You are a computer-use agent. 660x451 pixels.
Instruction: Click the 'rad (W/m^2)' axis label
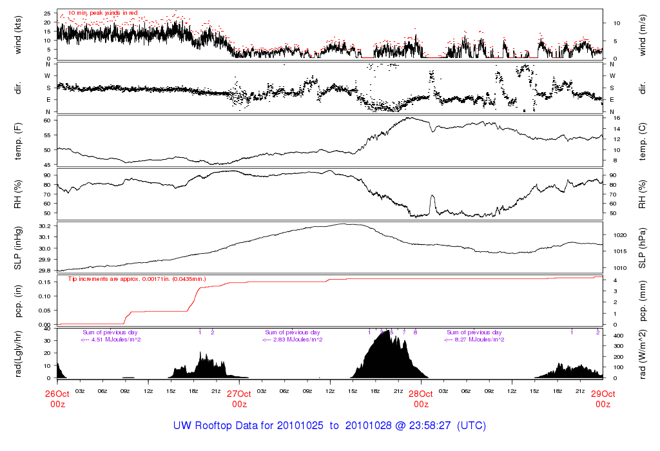click(x=642, y=354)
